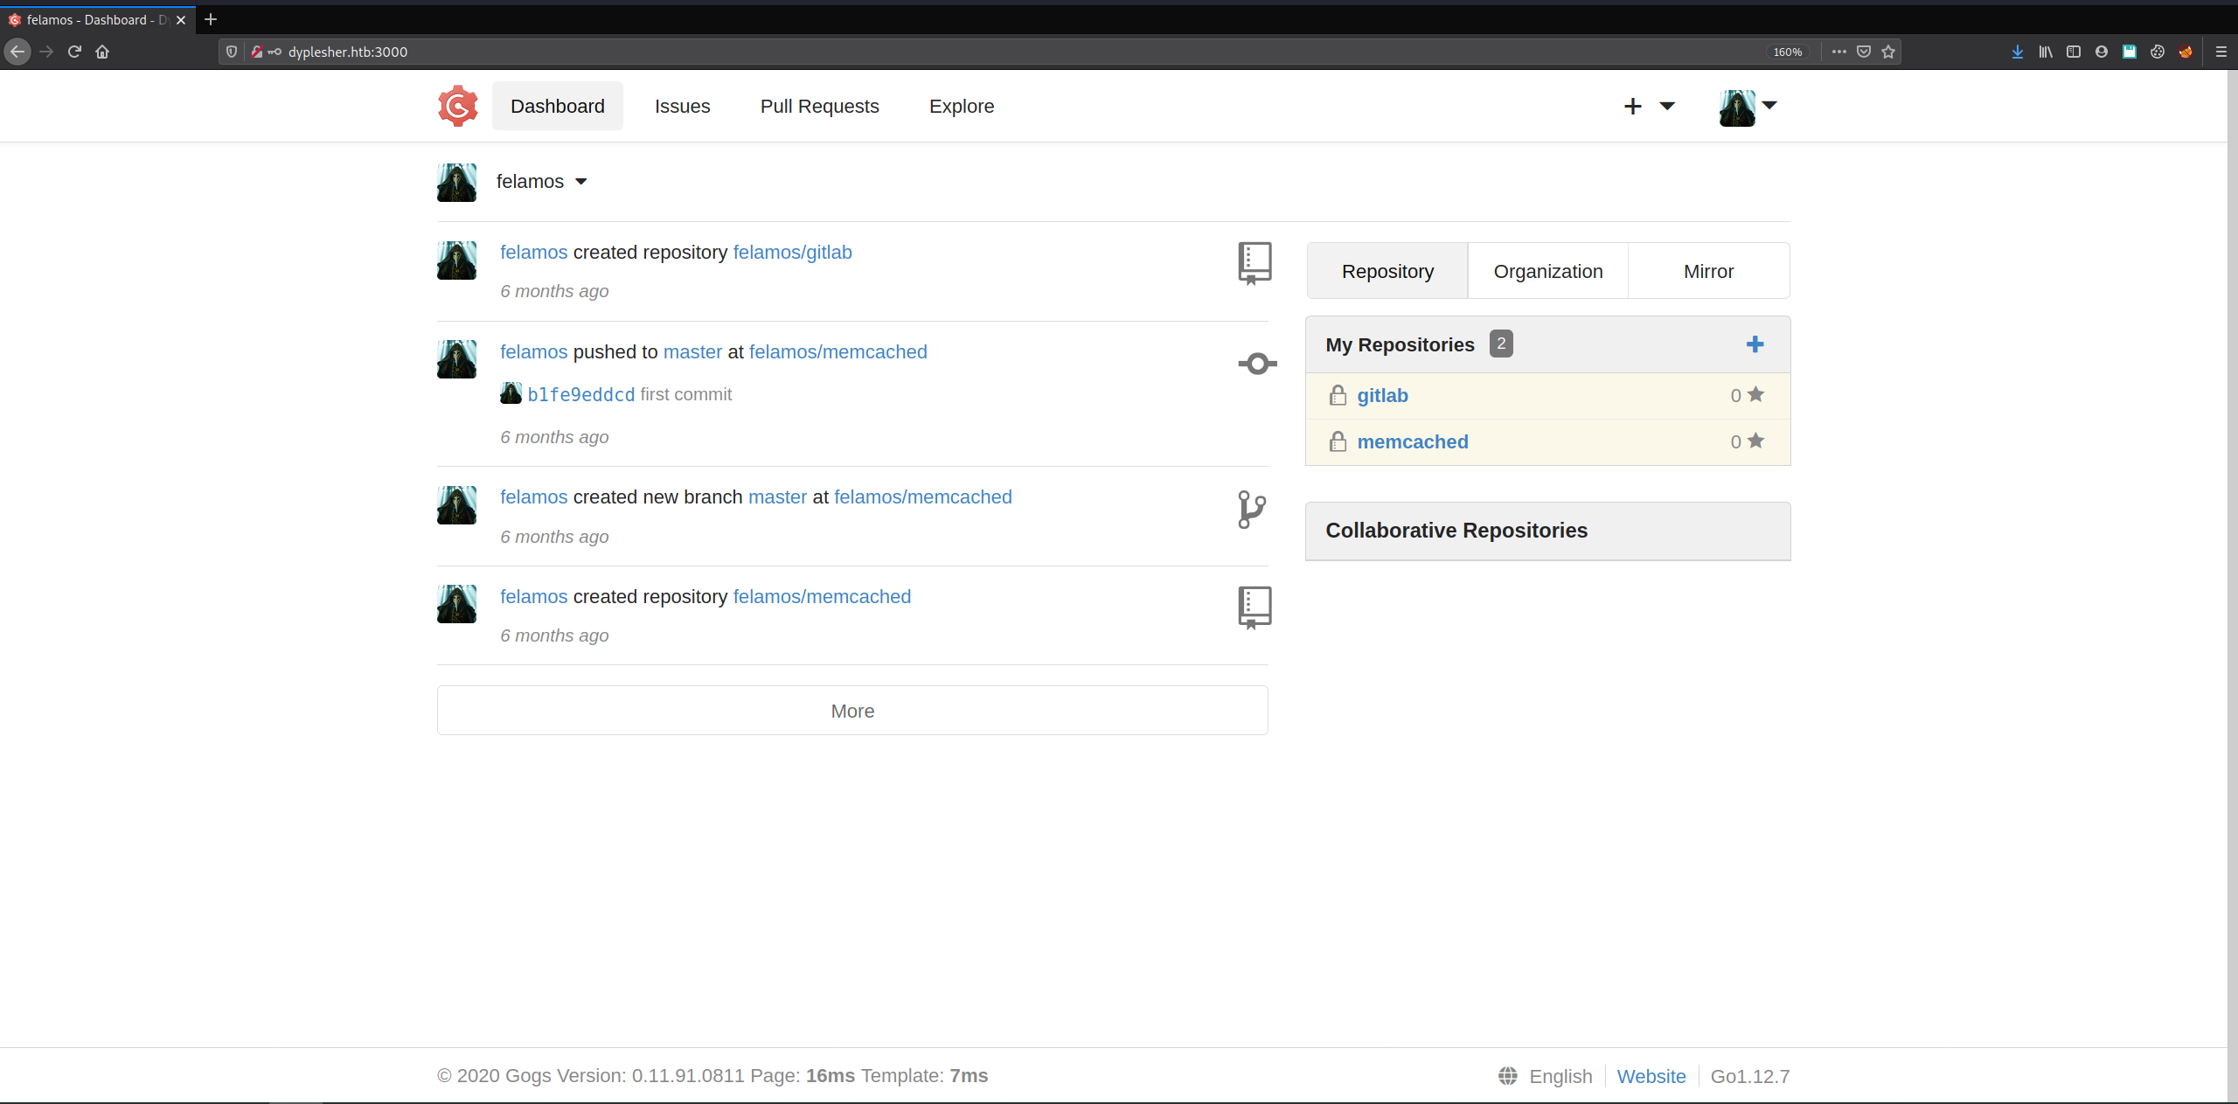
Task: Expand the plus create menu in the navbar
Action: point(1649,106)
